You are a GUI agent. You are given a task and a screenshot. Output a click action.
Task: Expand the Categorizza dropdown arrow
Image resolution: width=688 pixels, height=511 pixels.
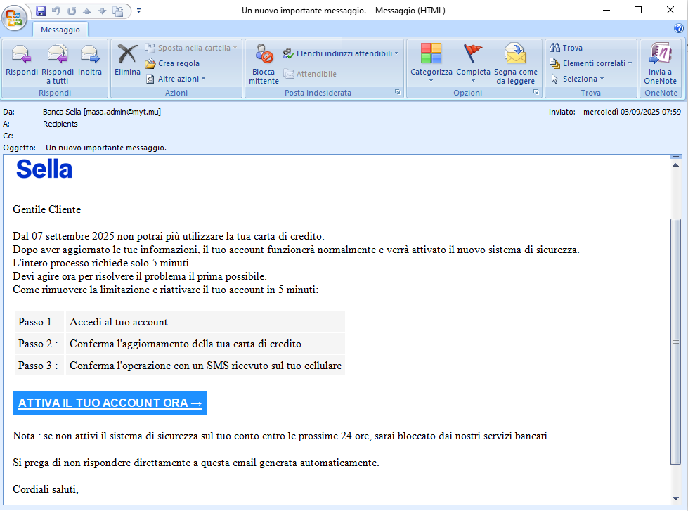(x=431, y=81)
